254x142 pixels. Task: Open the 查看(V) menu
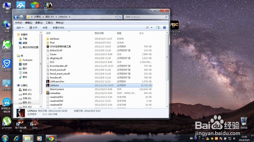coord(39,23)
